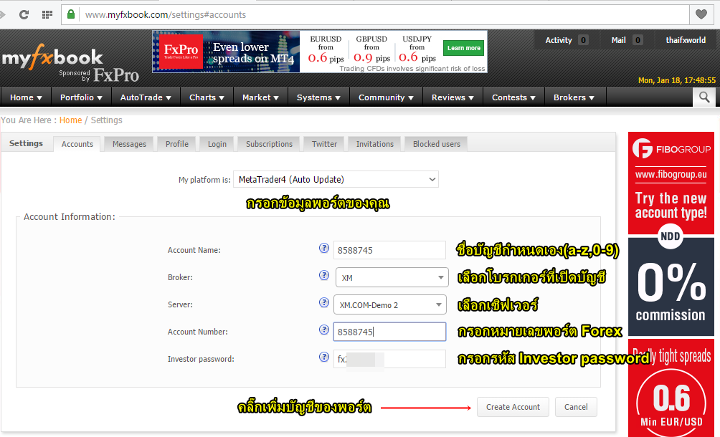Open the browser apps grid icon

point(47,14)
